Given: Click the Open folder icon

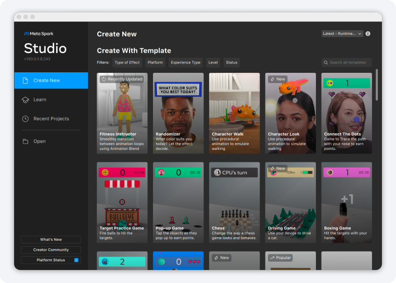Looking at the screenshot, I should [x=25, y=141].
